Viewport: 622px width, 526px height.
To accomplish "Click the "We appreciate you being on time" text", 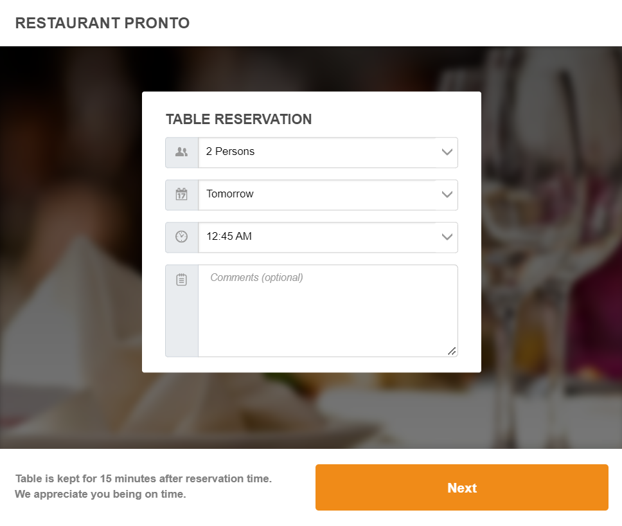I will click(100, 494).
